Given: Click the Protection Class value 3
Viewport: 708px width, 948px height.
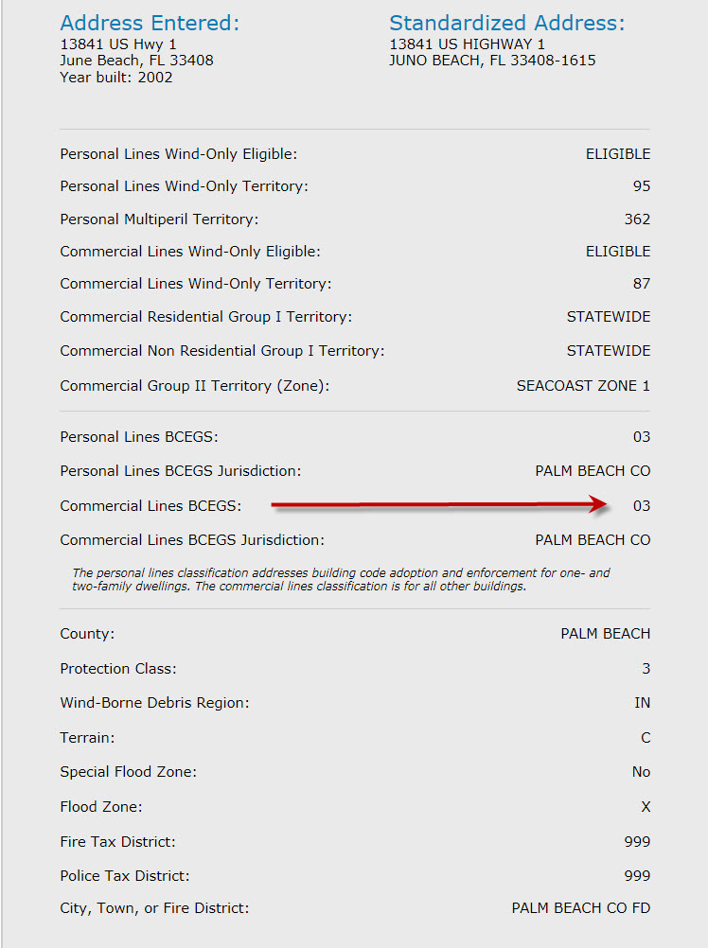Looking at the screenshot, I should coord(646,669).
